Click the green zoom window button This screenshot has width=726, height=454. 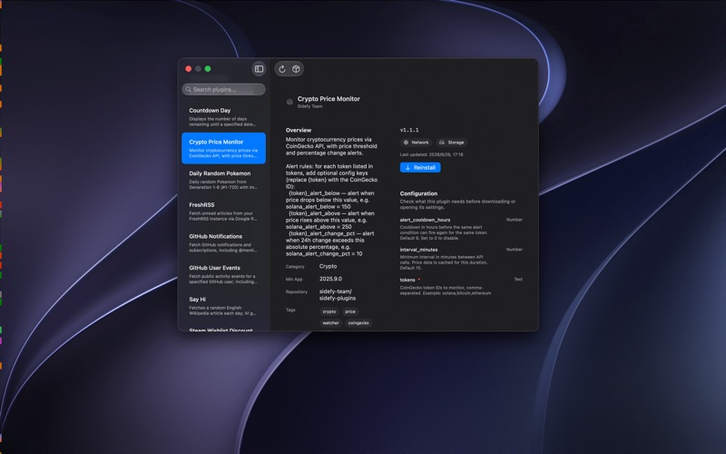point(208,69)
